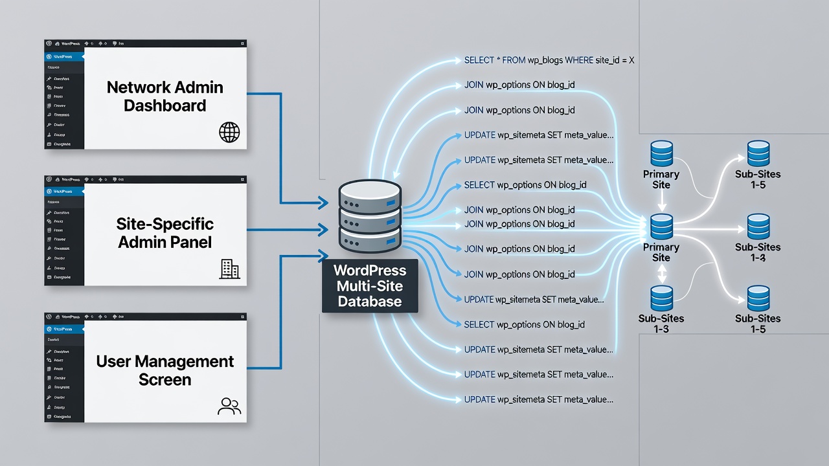Select highlighted WordPress item in Network Admin Dashboard sidebar
Screen dimensions: 829x466
[x=65, y=56]
